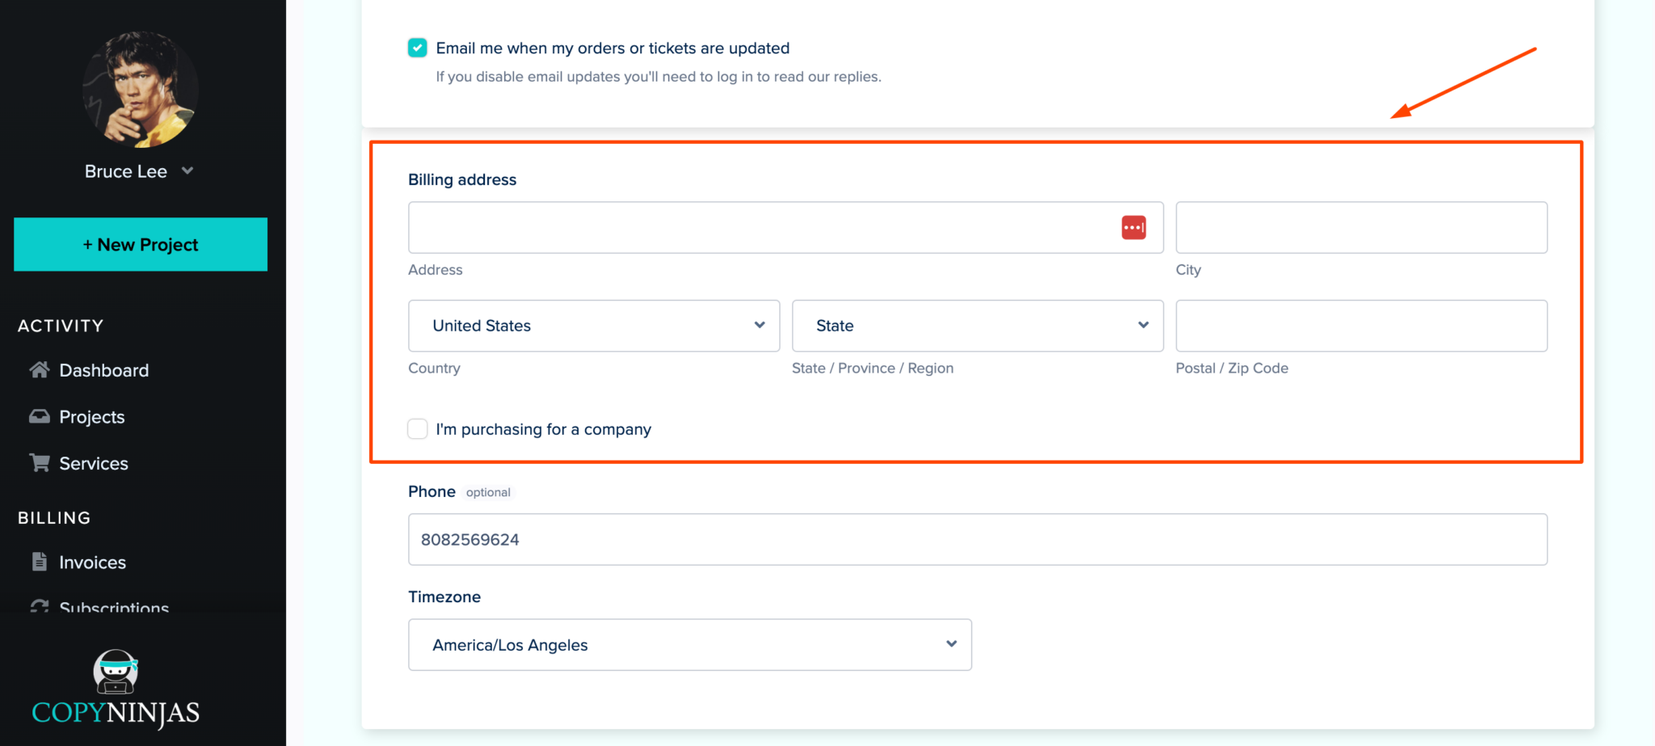Open Dashboard in the sidebar
This screenshot has height=746, width=1655.
(104, 370)
